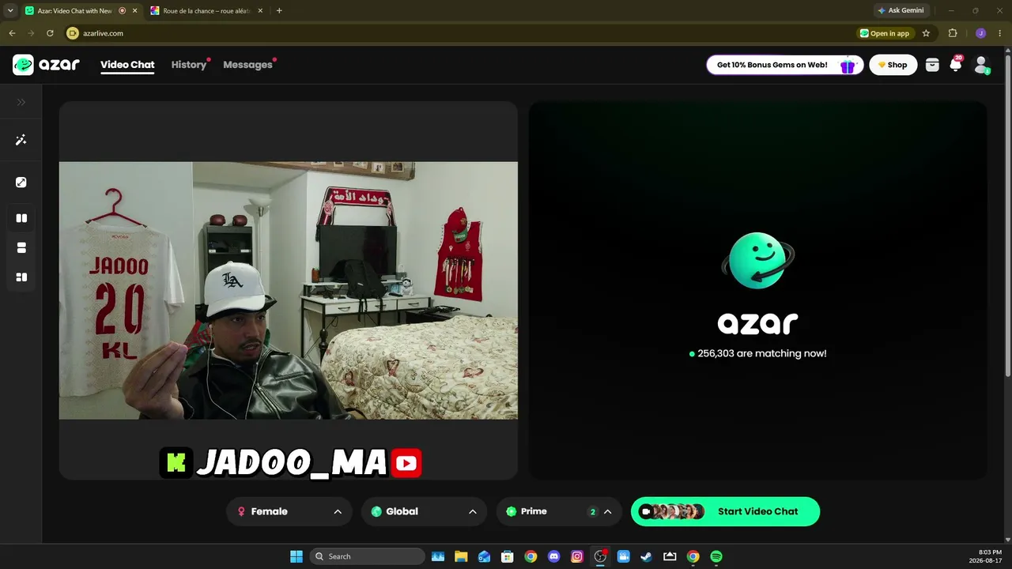Click the page vertical scrollbar

[x=1007, y=213]
